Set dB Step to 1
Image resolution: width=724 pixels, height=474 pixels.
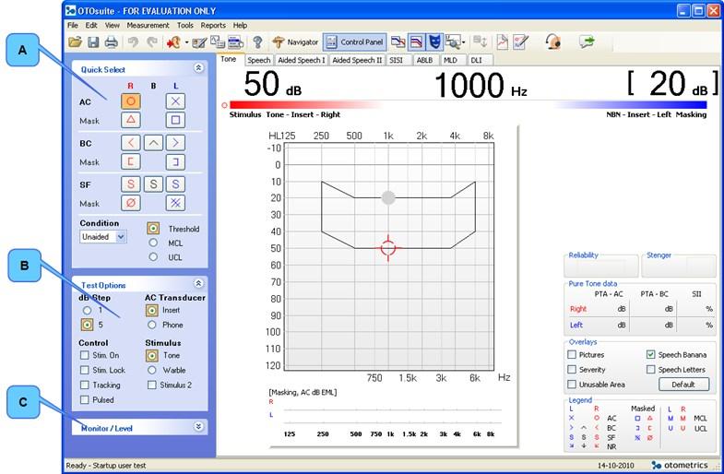(87, 310)
